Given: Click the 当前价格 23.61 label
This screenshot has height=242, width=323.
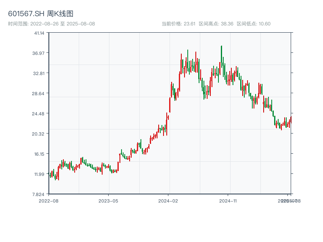Looking at the screenshot, I should 178,24.
